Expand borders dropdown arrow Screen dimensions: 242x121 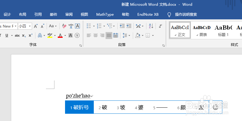153,36
